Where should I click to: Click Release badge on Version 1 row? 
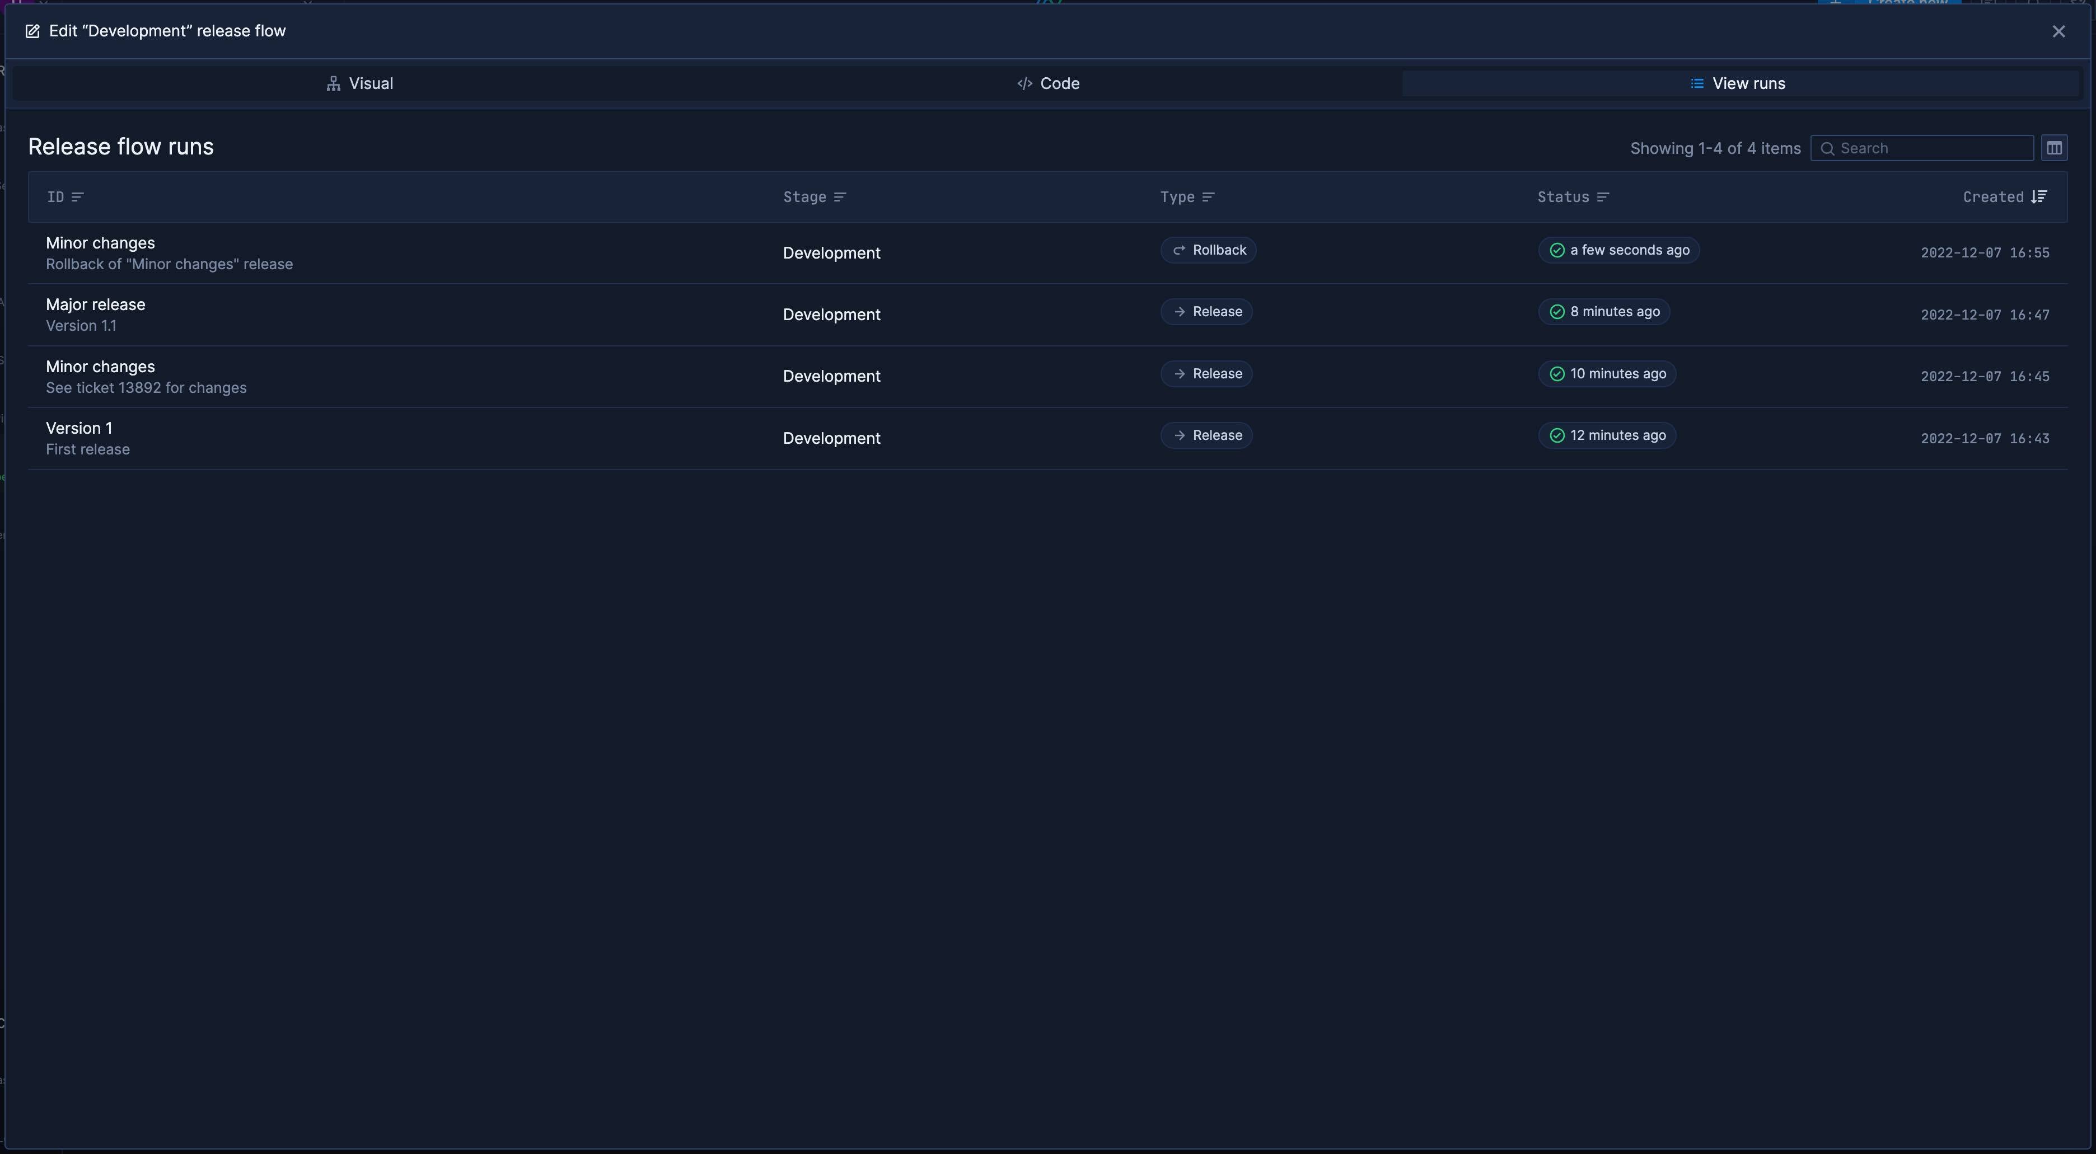(x=1206, y=436)
